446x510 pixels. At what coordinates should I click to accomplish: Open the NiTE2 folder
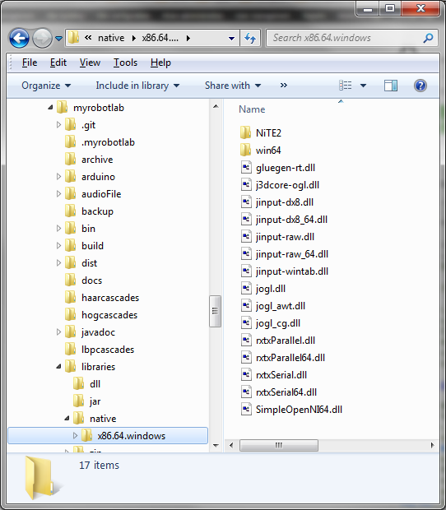pyautogui.click(x=261, y=132)
